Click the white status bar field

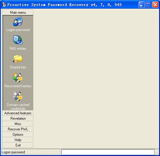108,152
